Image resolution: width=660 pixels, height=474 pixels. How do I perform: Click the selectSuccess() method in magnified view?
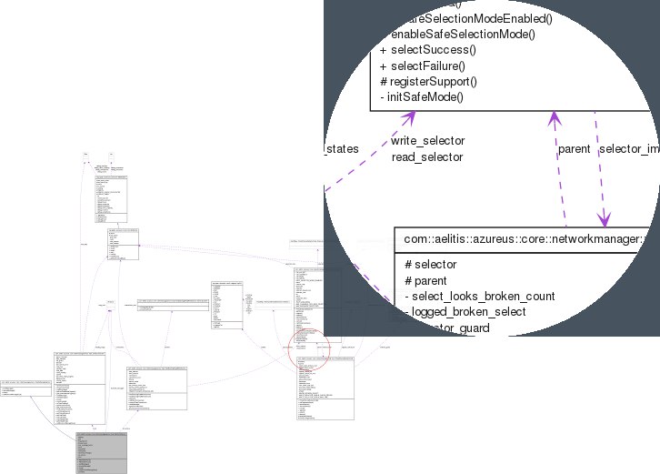[x=427, y=50]
